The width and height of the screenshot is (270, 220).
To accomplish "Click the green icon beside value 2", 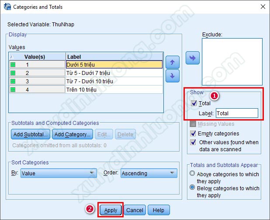I will 13,73.
